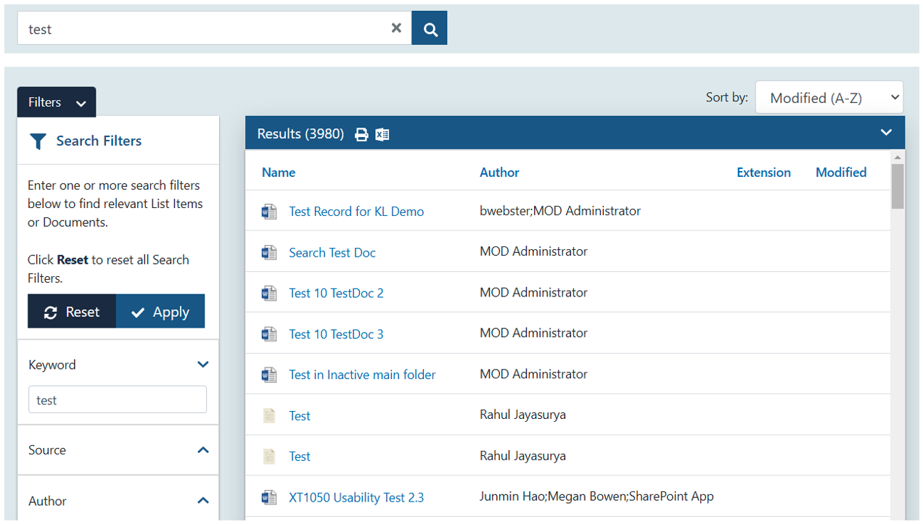Viewport: 923px width, 524px height.
Task: Click Word icon beside XT1050 Usability Test 2.3
Action: coord(269,497)
